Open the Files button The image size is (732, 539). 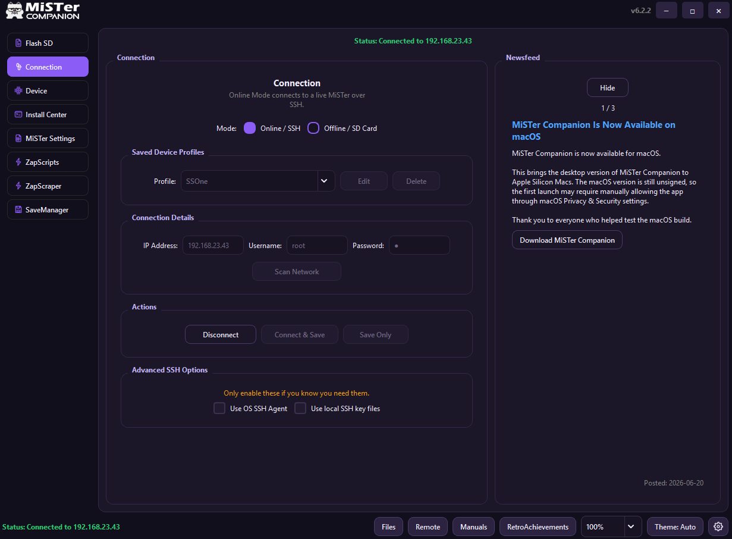(x=388, y=527)
